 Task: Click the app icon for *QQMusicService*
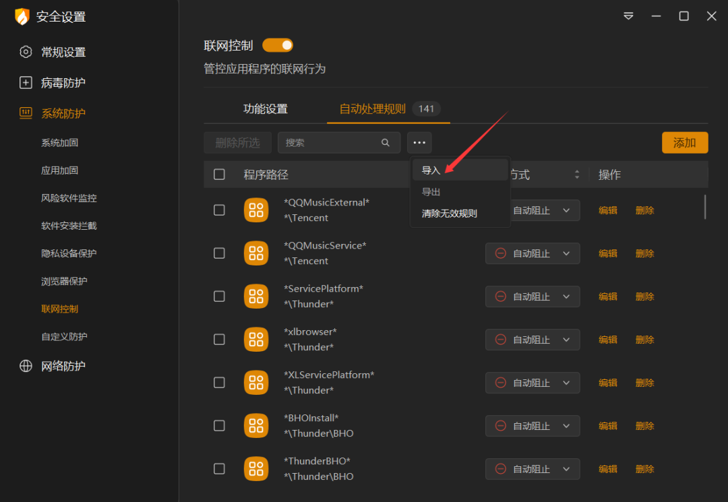[256, 253]
